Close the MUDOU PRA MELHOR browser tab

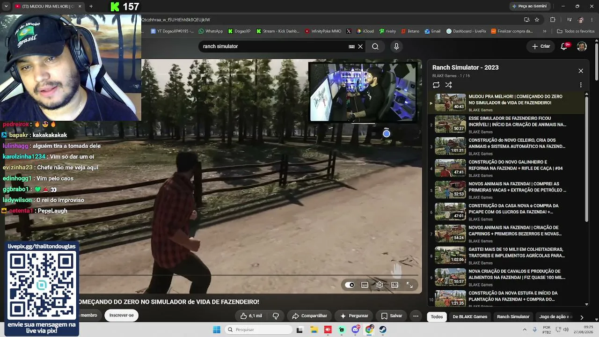click(80, 6)
